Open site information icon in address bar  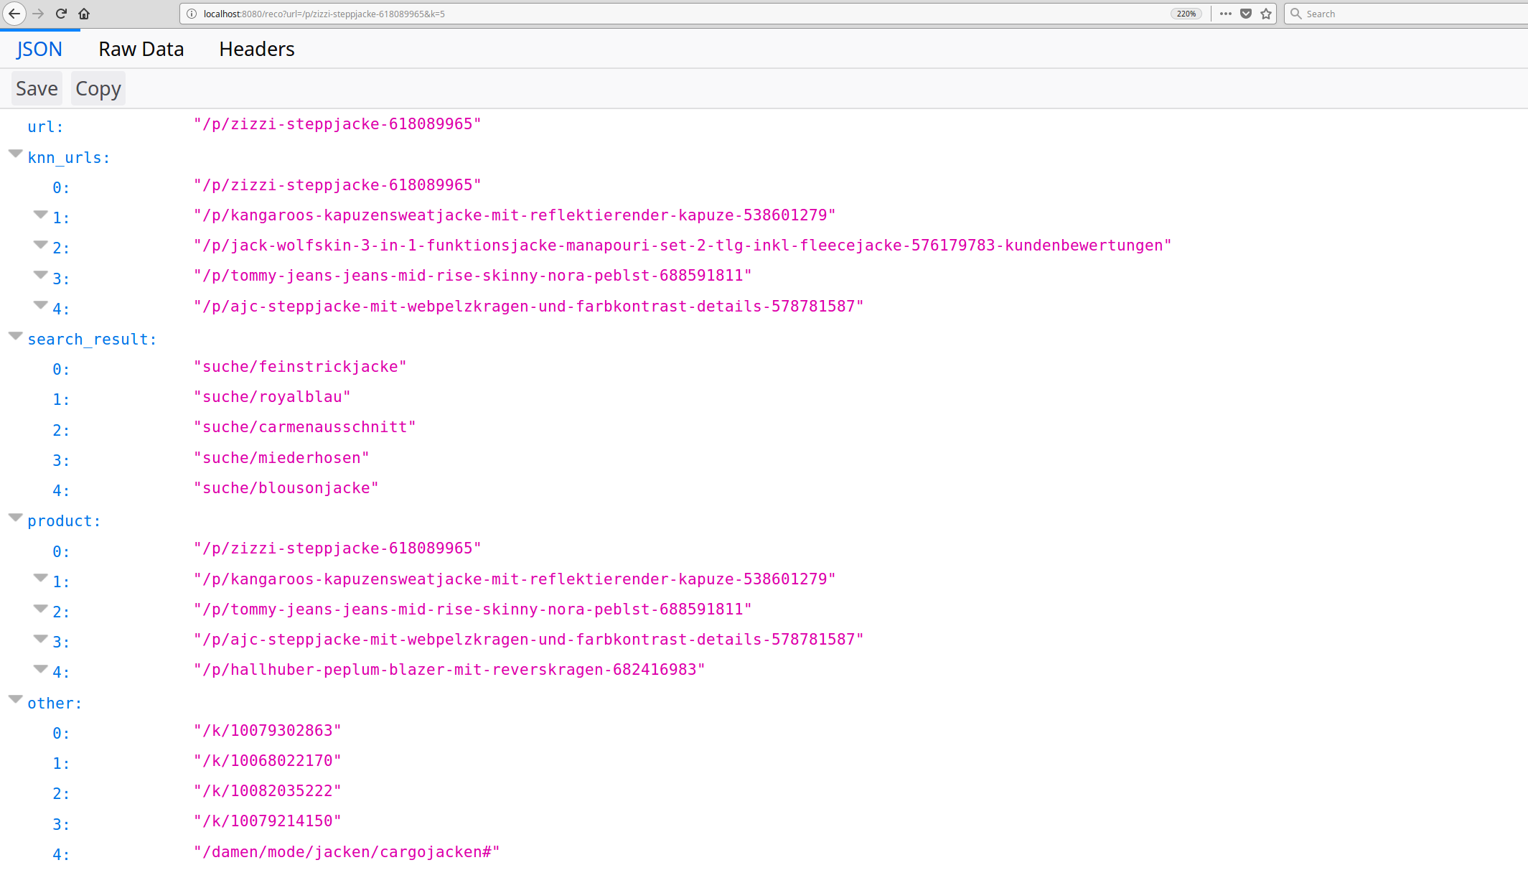pos(192,14)
